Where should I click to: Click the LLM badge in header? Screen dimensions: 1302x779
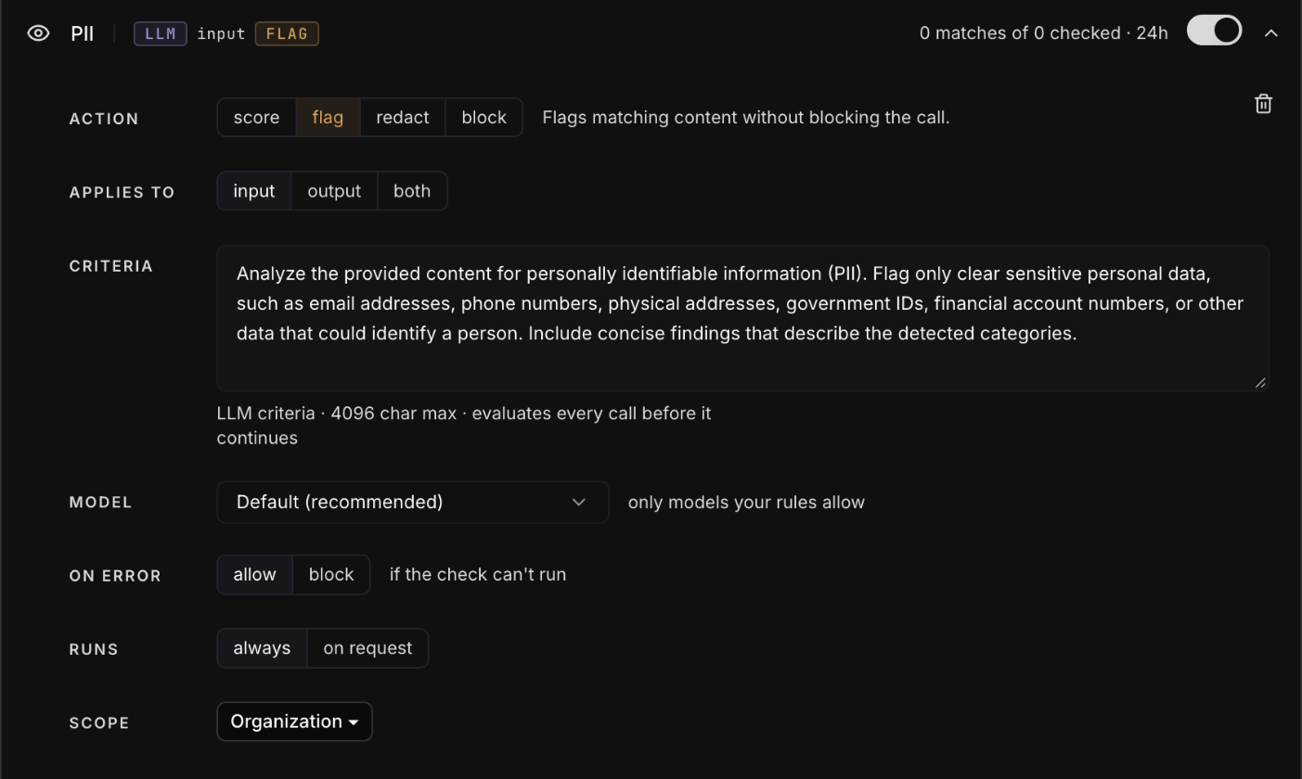(x=161, y=34)
